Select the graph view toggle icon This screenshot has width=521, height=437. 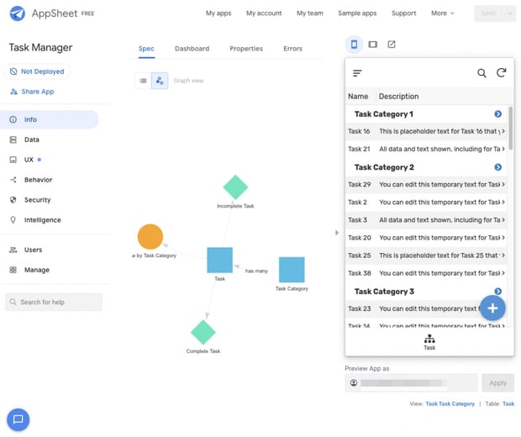pos(160,81)
